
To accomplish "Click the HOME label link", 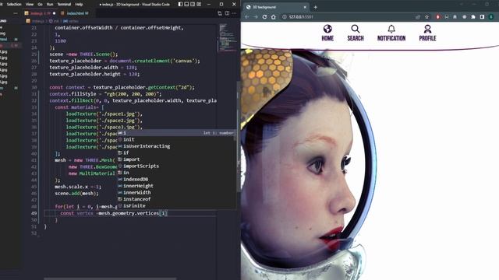I will click(327, 38).
